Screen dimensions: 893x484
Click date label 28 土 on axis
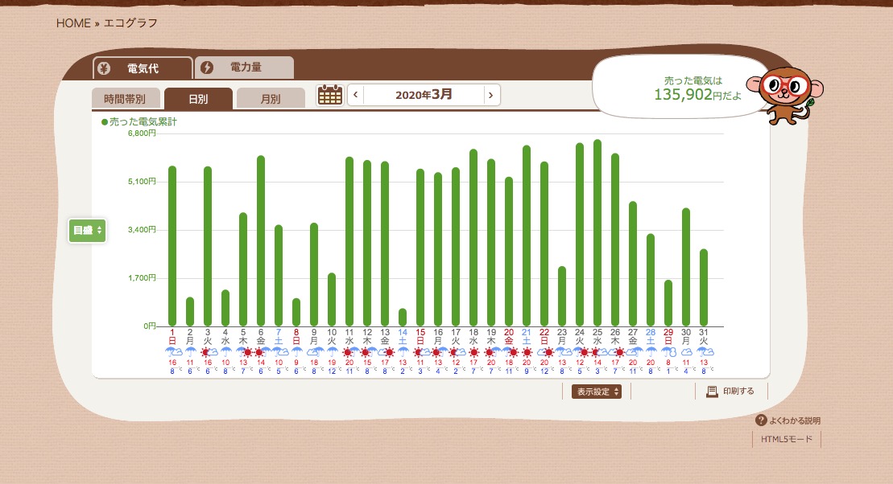point(651,336)
